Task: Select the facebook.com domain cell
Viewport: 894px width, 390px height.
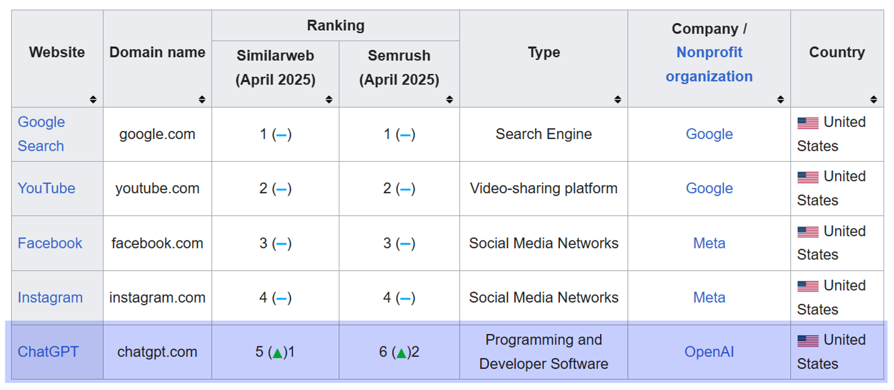Action: click(x=157, y=243)
